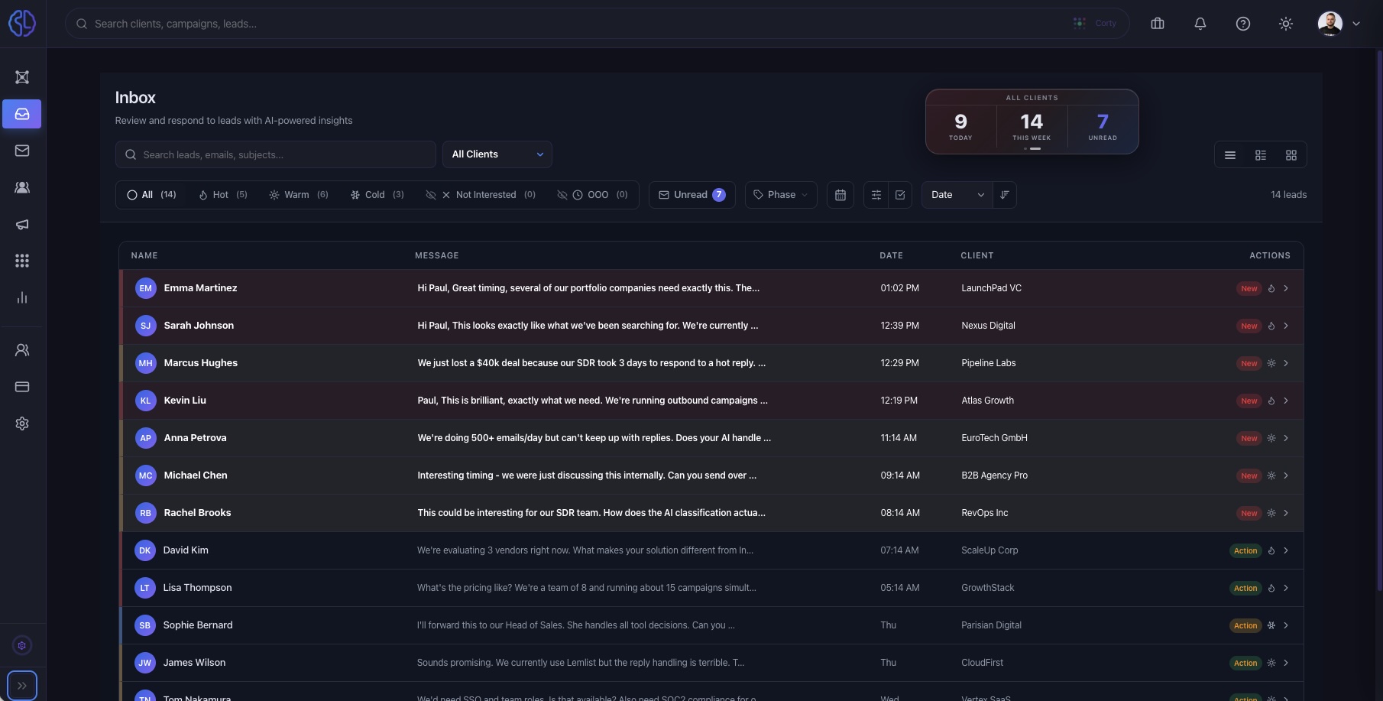Click Marcus Hughes avatar MH

click(145, 363)
